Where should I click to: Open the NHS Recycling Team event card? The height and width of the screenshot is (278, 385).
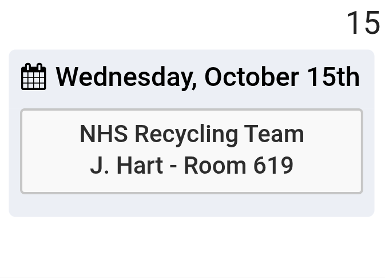point(192,151)
